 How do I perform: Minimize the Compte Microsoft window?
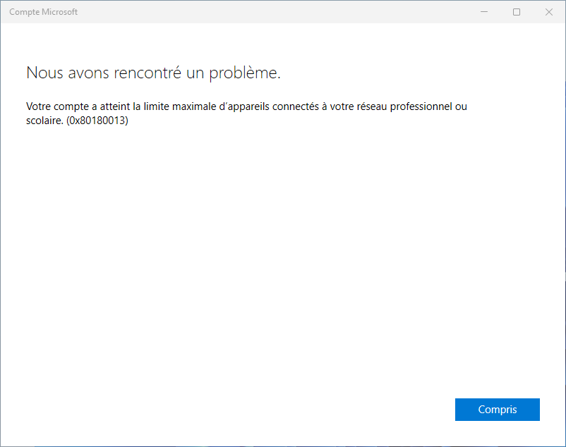tap(484, 12)
